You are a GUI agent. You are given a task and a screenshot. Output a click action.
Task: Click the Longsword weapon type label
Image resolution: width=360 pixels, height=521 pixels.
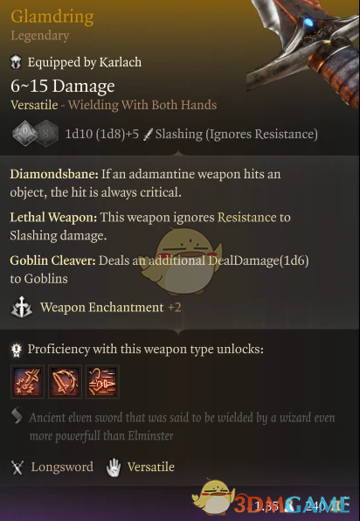pos(62,467)
